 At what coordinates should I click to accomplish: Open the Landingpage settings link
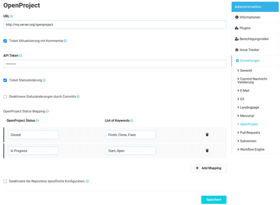pos(250,107)
